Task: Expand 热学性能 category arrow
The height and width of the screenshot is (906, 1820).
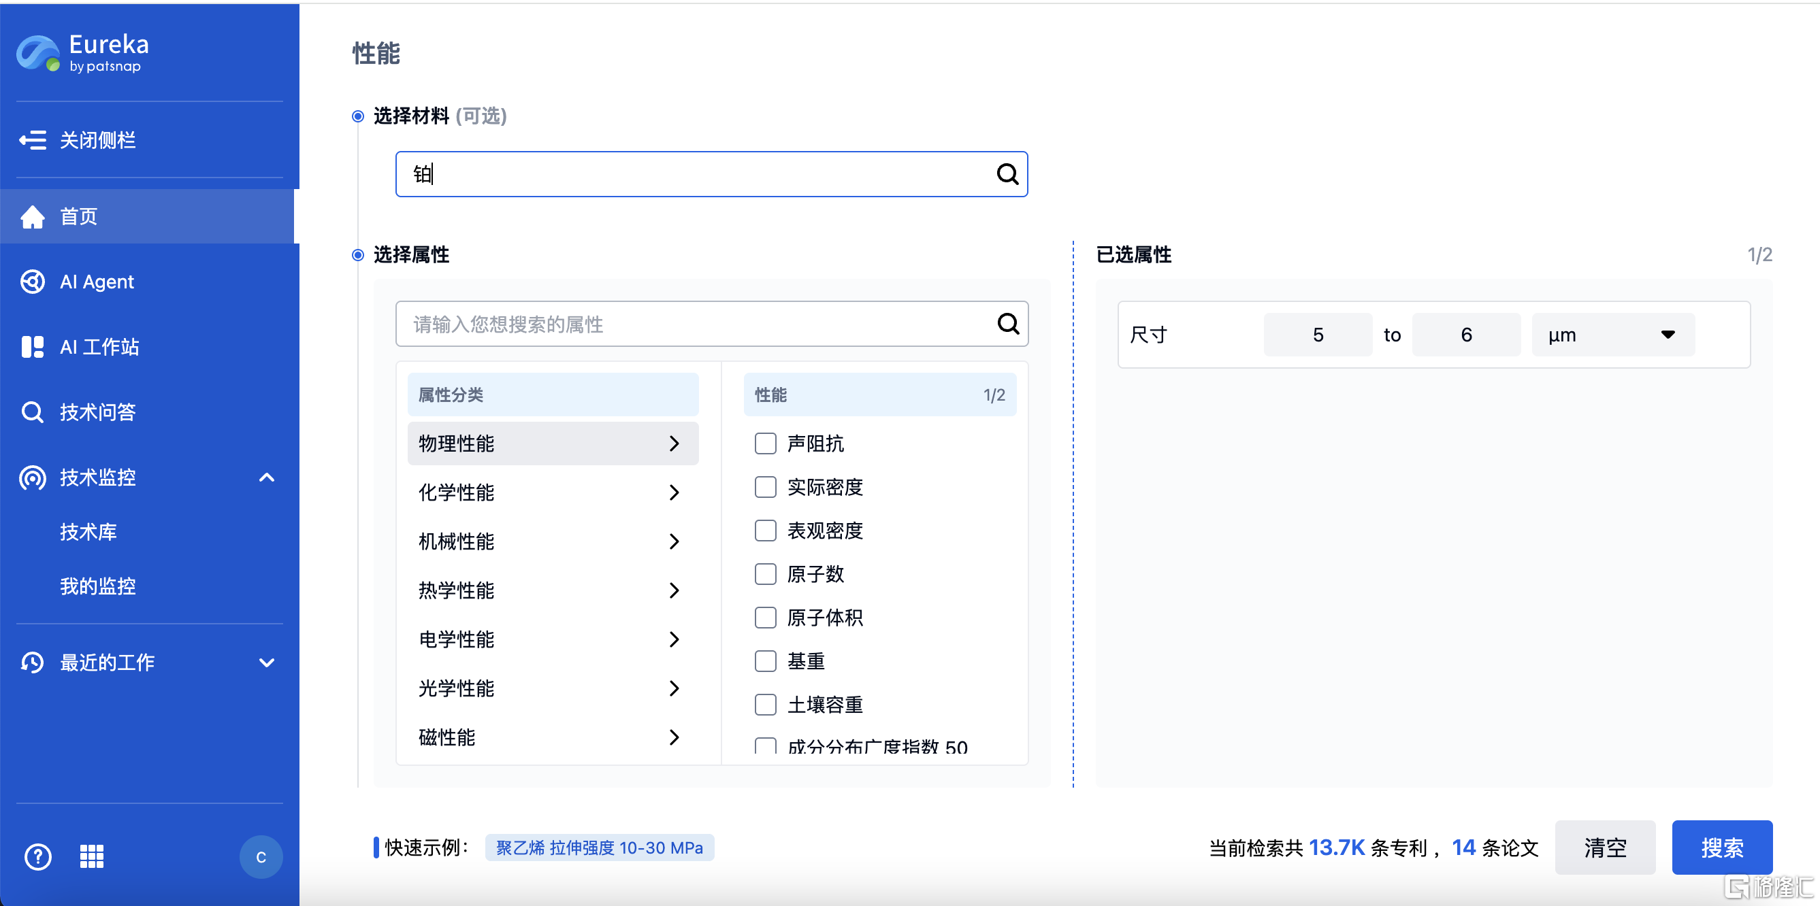Action: (x=674, y=590)
